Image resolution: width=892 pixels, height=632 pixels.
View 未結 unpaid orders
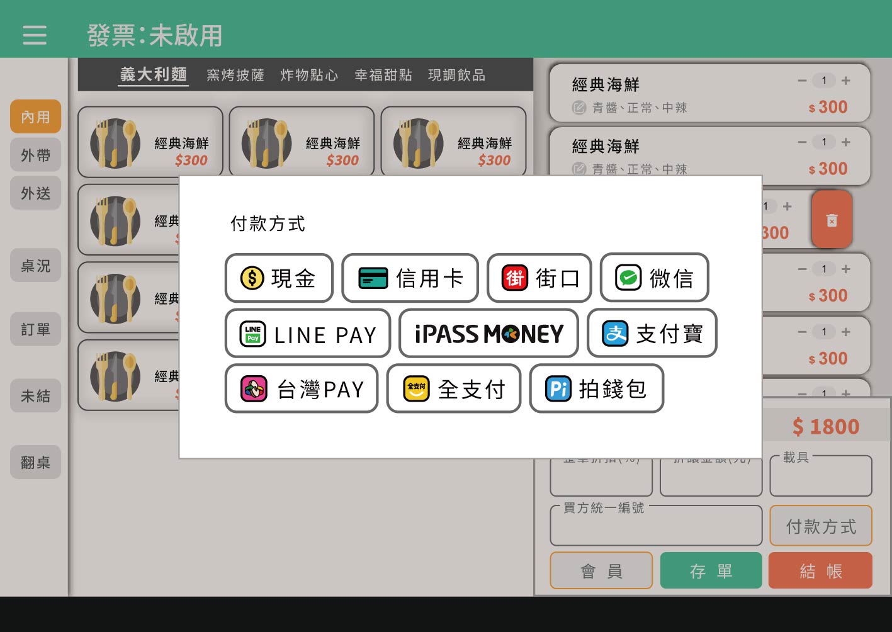pyautogui.click(x=35, y=395)
